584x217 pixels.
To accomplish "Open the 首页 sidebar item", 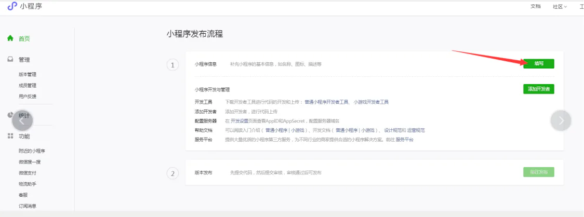I will [24, 39].
